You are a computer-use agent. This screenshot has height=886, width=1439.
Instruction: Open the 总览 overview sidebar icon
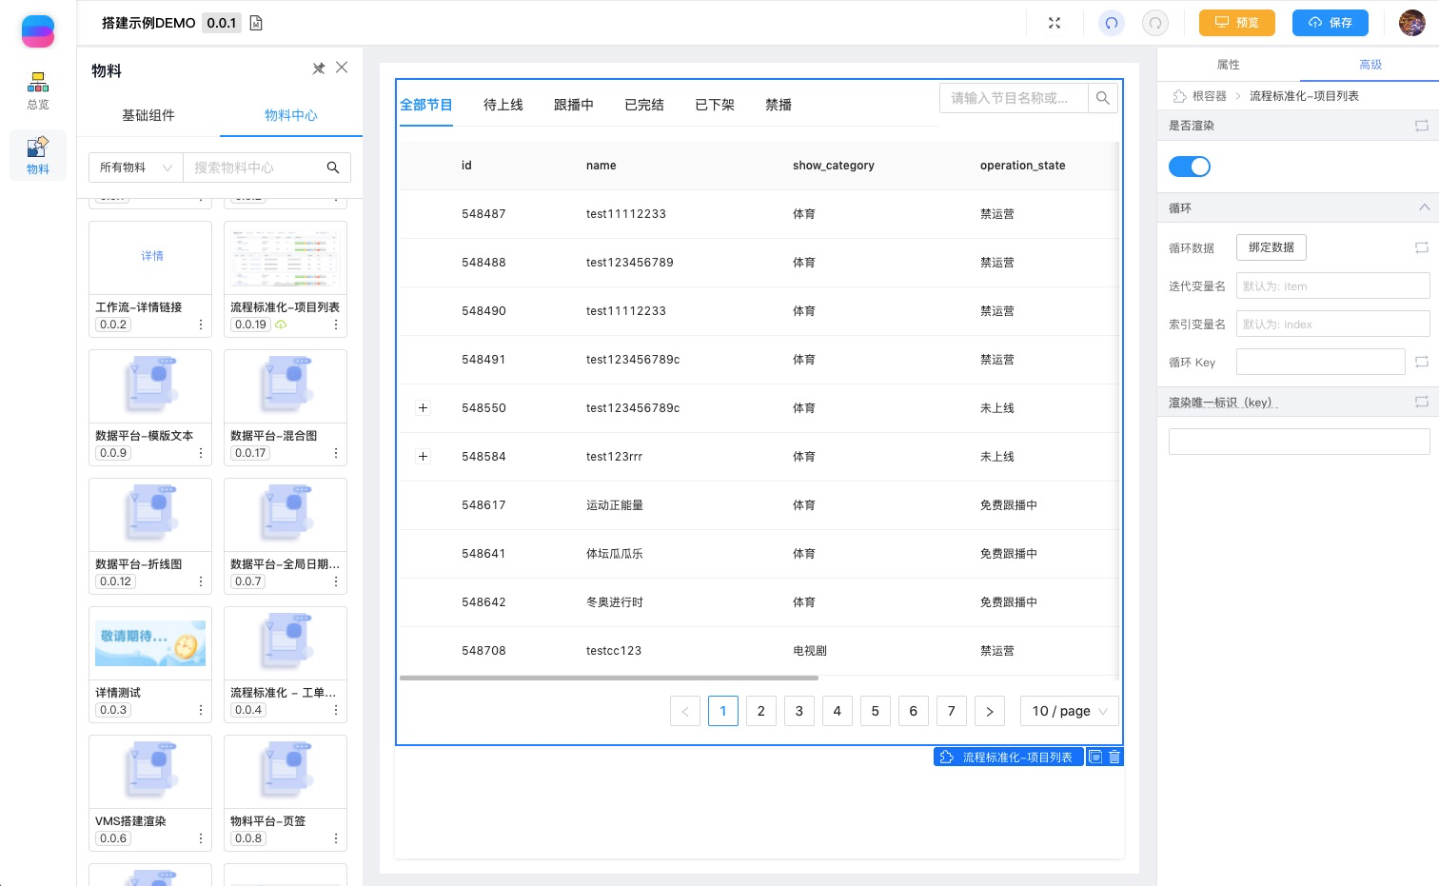(x=38, y=90)
